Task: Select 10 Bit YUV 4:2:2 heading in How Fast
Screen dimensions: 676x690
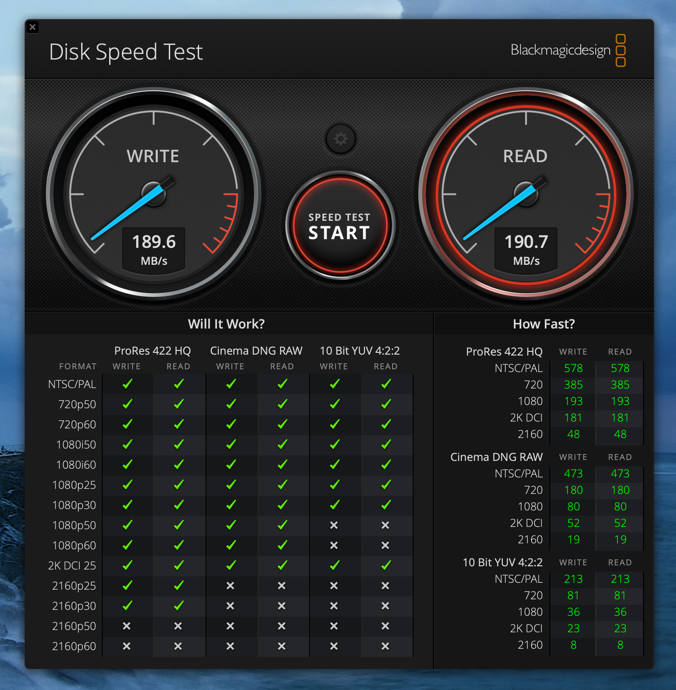Action: pos(503,562)
